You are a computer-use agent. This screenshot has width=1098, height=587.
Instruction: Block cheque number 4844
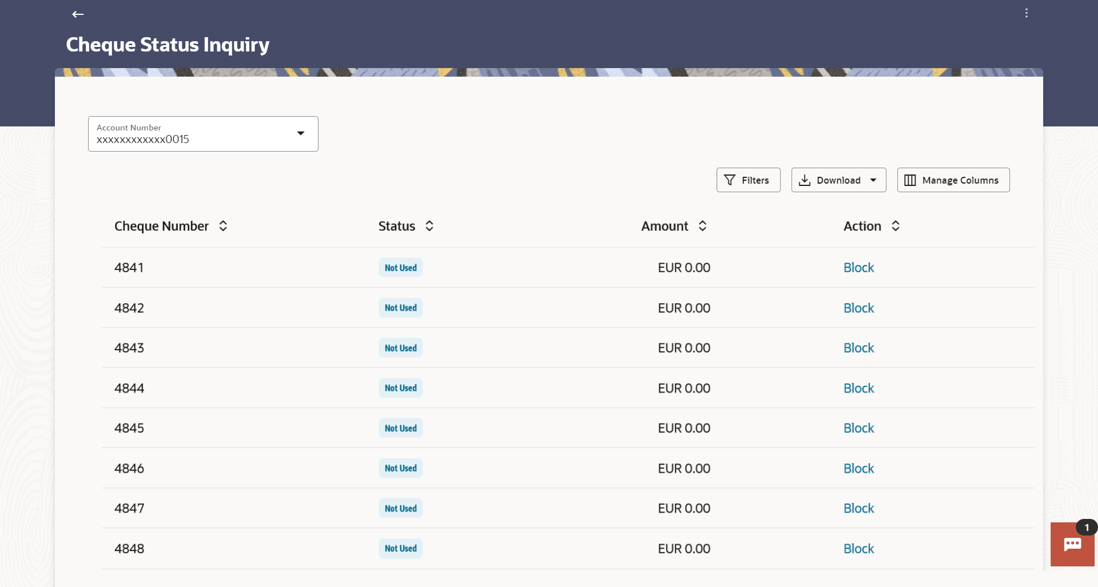[x=858, y=388]
